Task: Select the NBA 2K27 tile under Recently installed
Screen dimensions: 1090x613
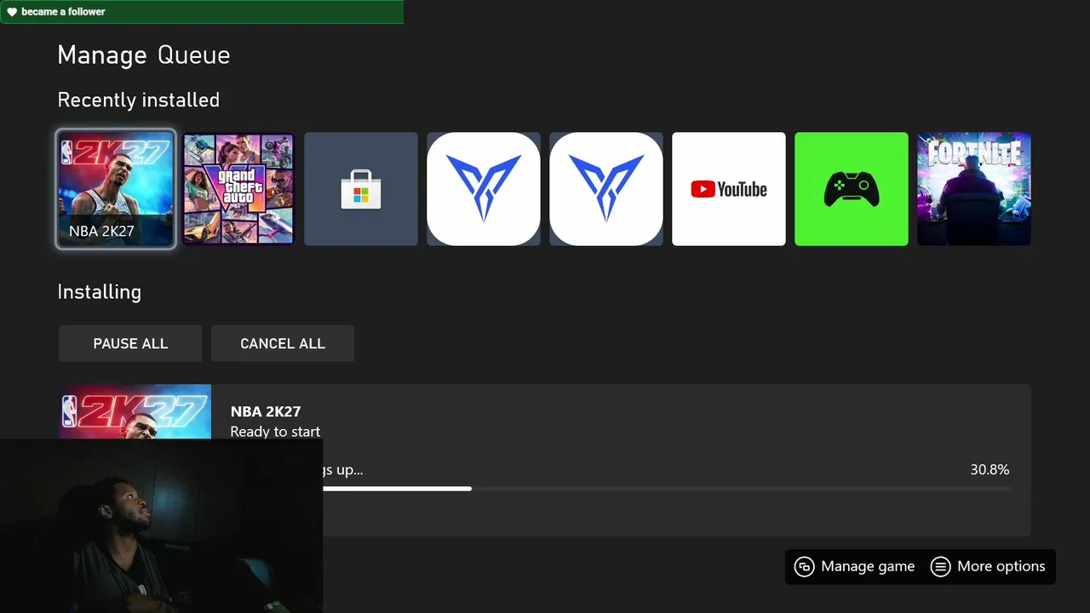Action: (116, 189)
